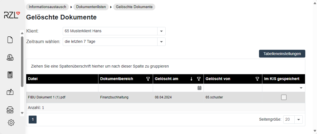Click the mailbox icon in sidebar
Viewport: 317px width, 134px height.
click(10, 92)
